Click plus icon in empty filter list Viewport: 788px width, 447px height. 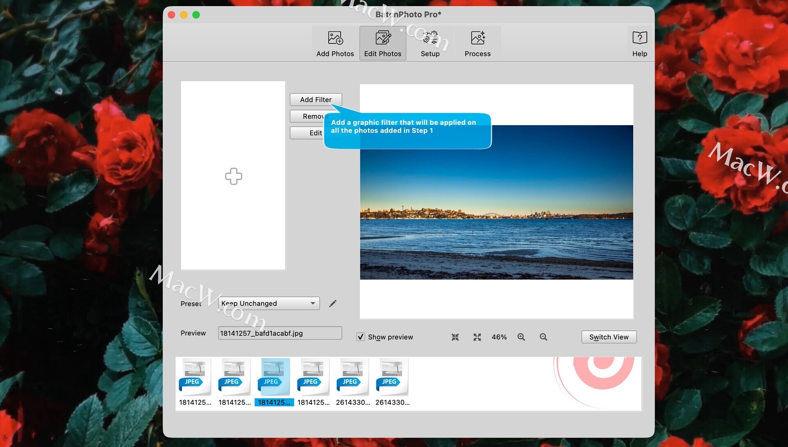coord(233,176)
